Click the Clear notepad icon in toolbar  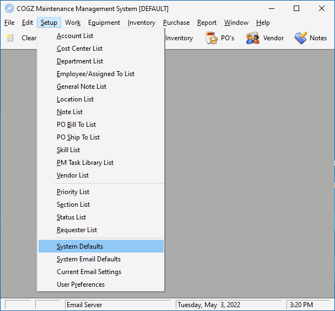coord(10,38)
